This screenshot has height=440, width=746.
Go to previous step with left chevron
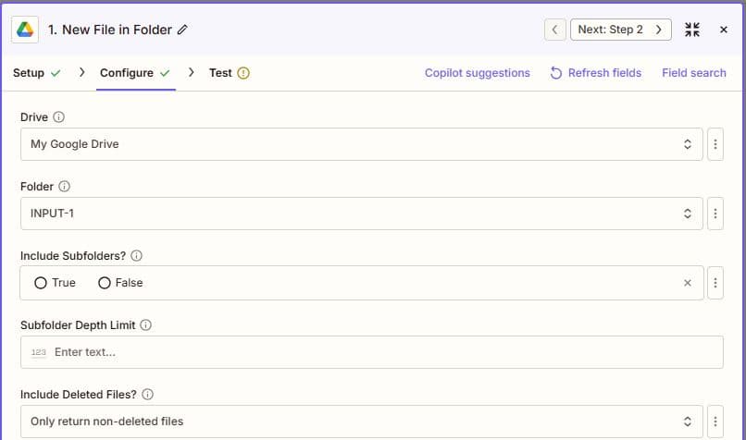click(x=554, y=30)
